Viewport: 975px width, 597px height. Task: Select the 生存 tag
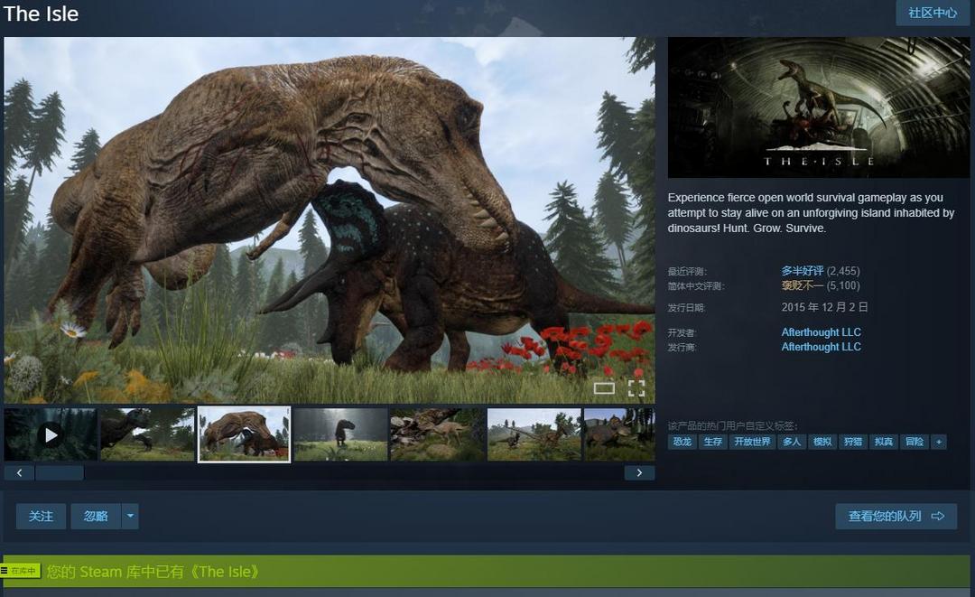[712, 442]
